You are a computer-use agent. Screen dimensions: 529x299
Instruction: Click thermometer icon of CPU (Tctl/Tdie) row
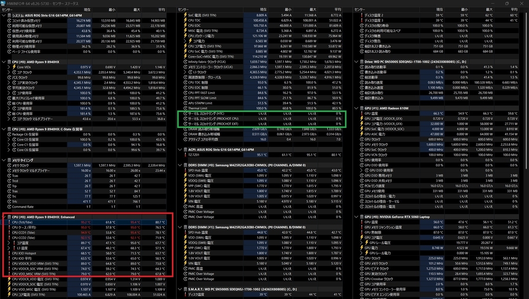9,222
